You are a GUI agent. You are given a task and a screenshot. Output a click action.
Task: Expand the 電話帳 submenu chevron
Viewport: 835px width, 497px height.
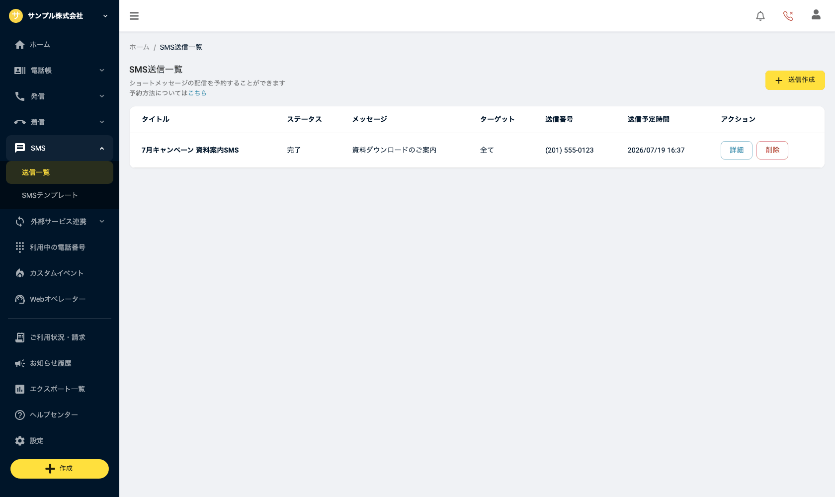tap(102, 71)
